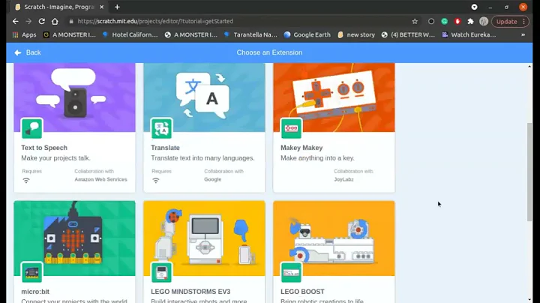Click 'Make your projects talk.' description
The height and width of the screenshot is (303, 540).
pyautogui.click(x=55, y=158)
